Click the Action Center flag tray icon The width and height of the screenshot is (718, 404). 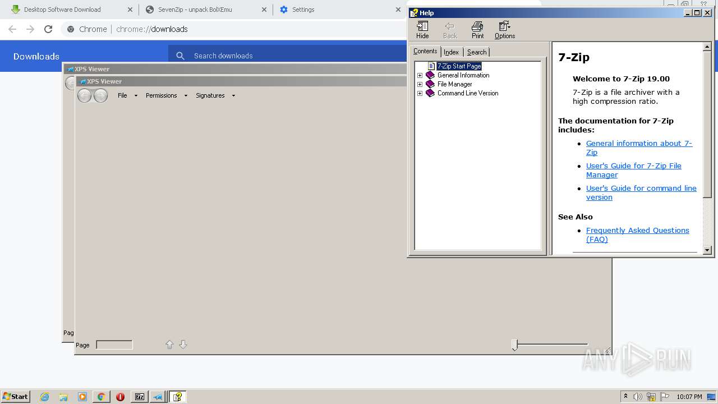coord(665,397)
